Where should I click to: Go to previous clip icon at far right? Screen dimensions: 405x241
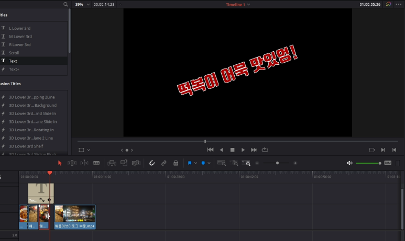[x=394, y=150]
